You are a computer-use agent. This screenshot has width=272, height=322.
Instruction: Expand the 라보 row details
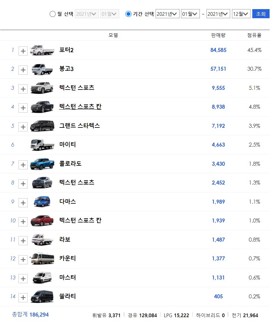click(x=23, y=240)
